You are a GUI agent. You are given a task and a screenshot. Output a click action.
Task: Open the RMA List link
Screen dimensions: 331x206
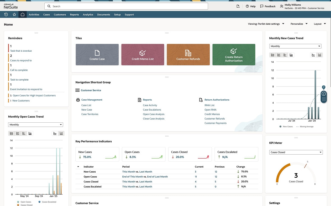click(209, 105)
